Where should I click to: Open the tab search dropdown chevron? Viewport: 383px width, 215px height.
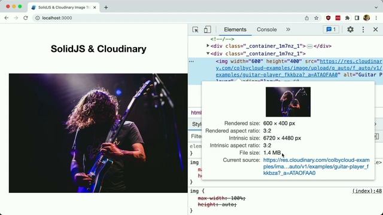click(x=376, y=7)
